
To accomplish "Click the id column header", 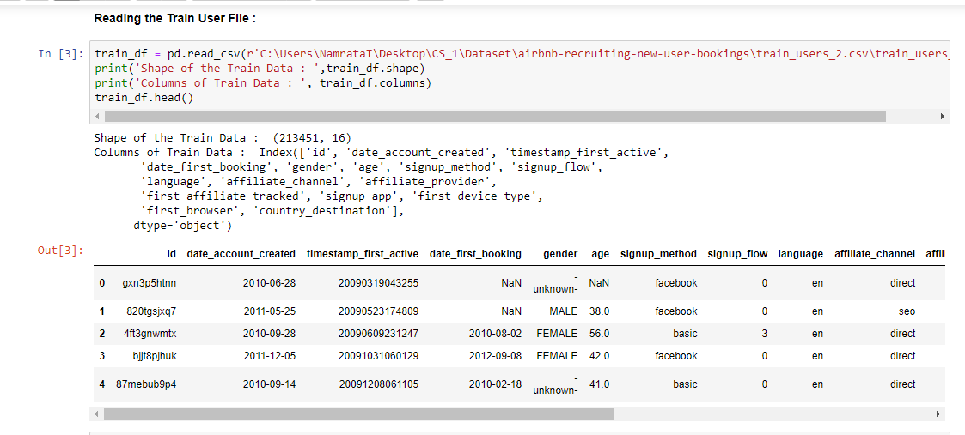I will point(172,254).
